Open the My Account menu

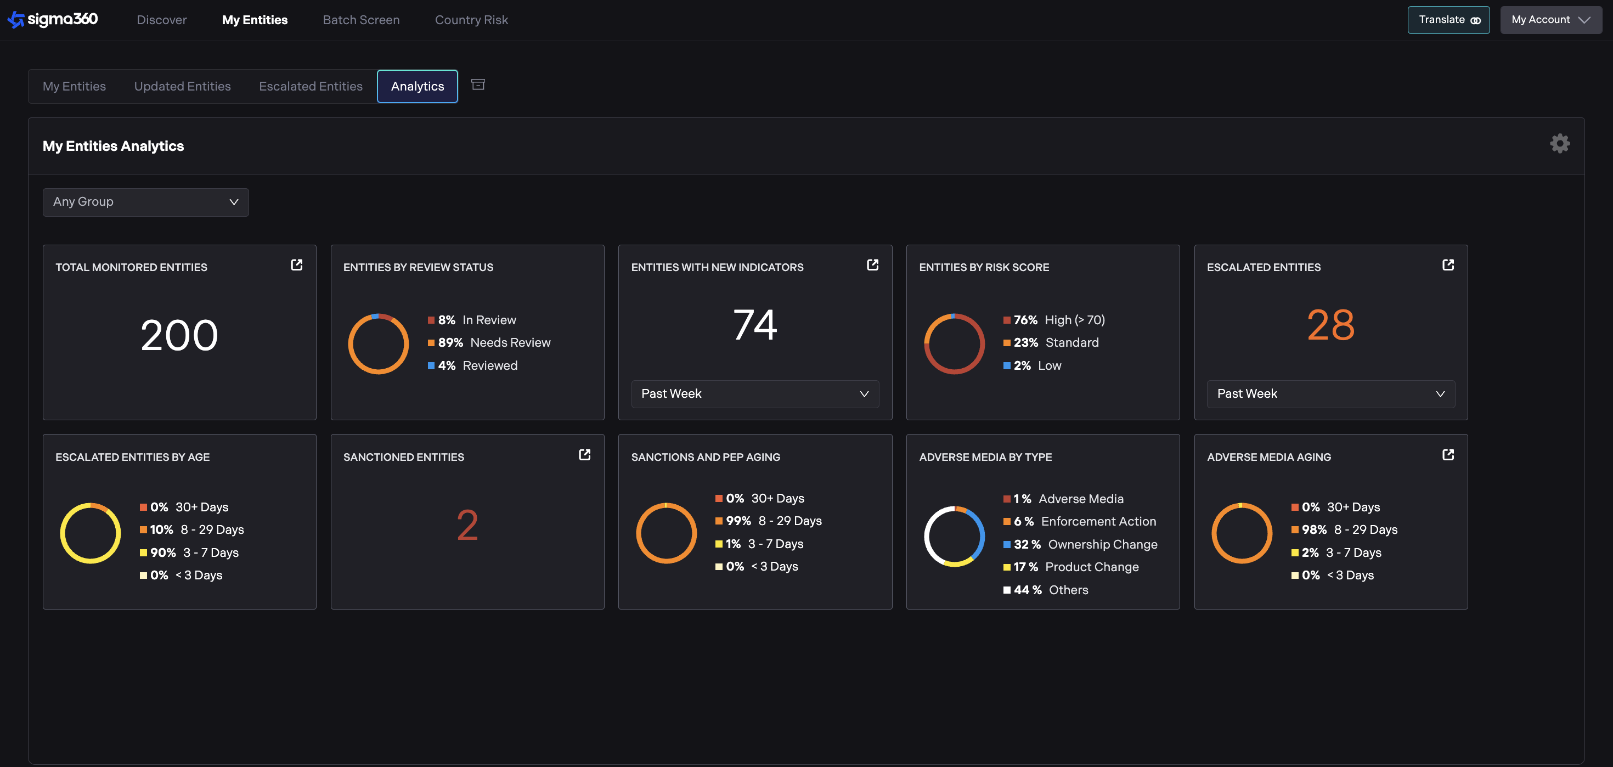point(1550,20)
